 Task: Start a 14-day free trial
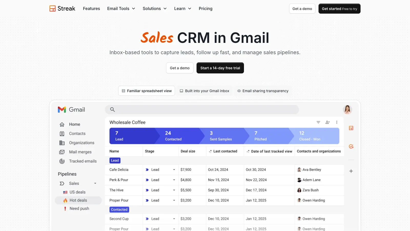(x=220, y=68)
